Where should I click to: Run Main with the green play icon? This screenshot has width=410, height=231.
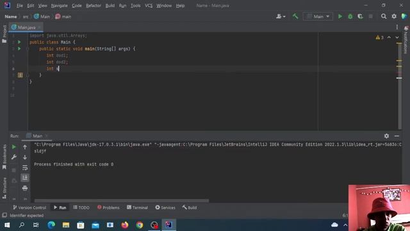click(x=340, y=17)
